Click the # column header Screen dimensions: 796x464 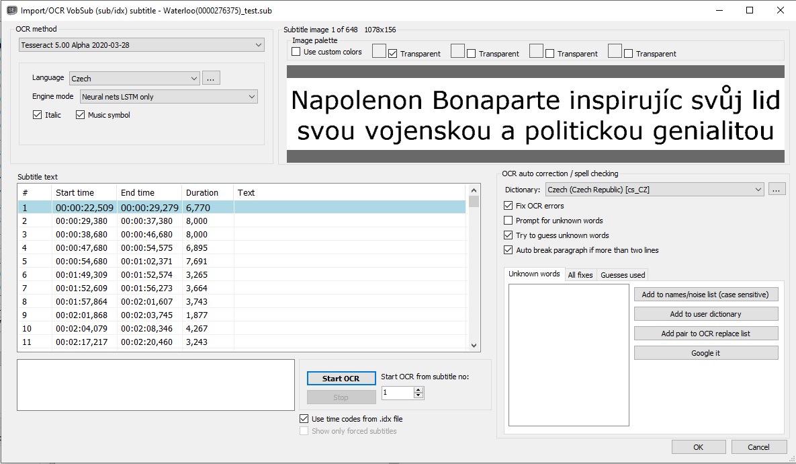34,192
